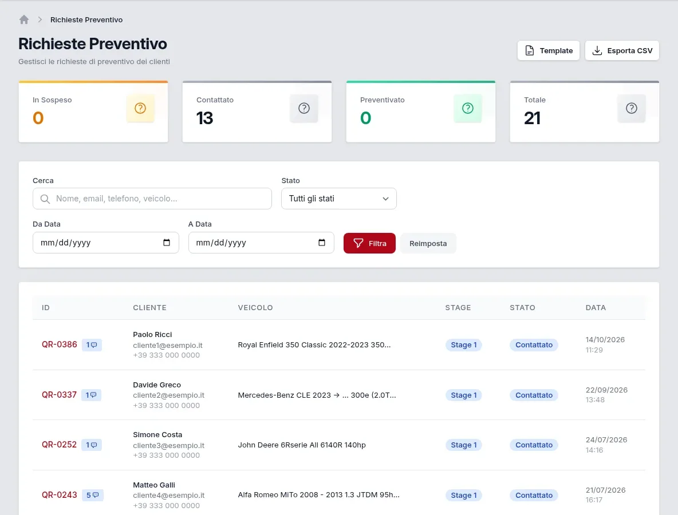Select the Richieste Preventivo breadcrumb

point(86,19)
